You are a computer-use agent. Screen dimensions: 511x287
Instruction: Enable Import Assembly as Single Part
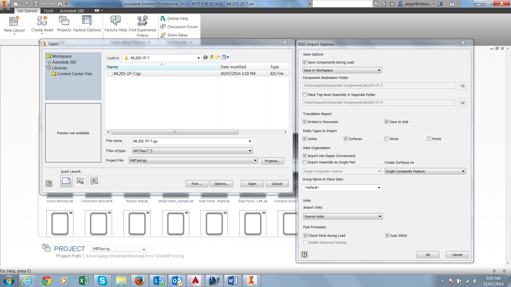tap(305, 162)
